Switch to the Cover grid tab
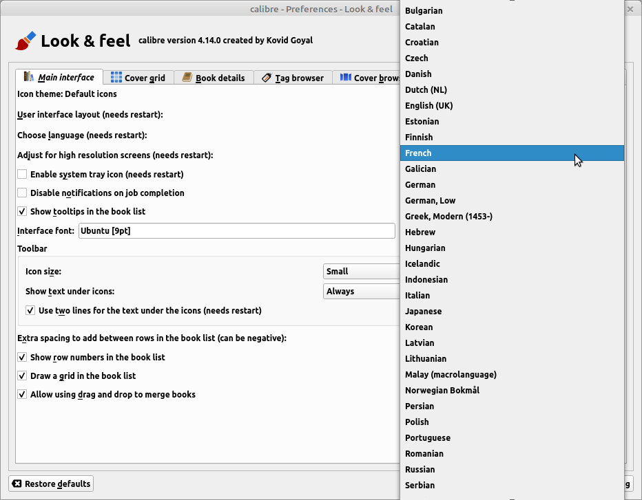This screenshot has width=642, height=500. 138,78
